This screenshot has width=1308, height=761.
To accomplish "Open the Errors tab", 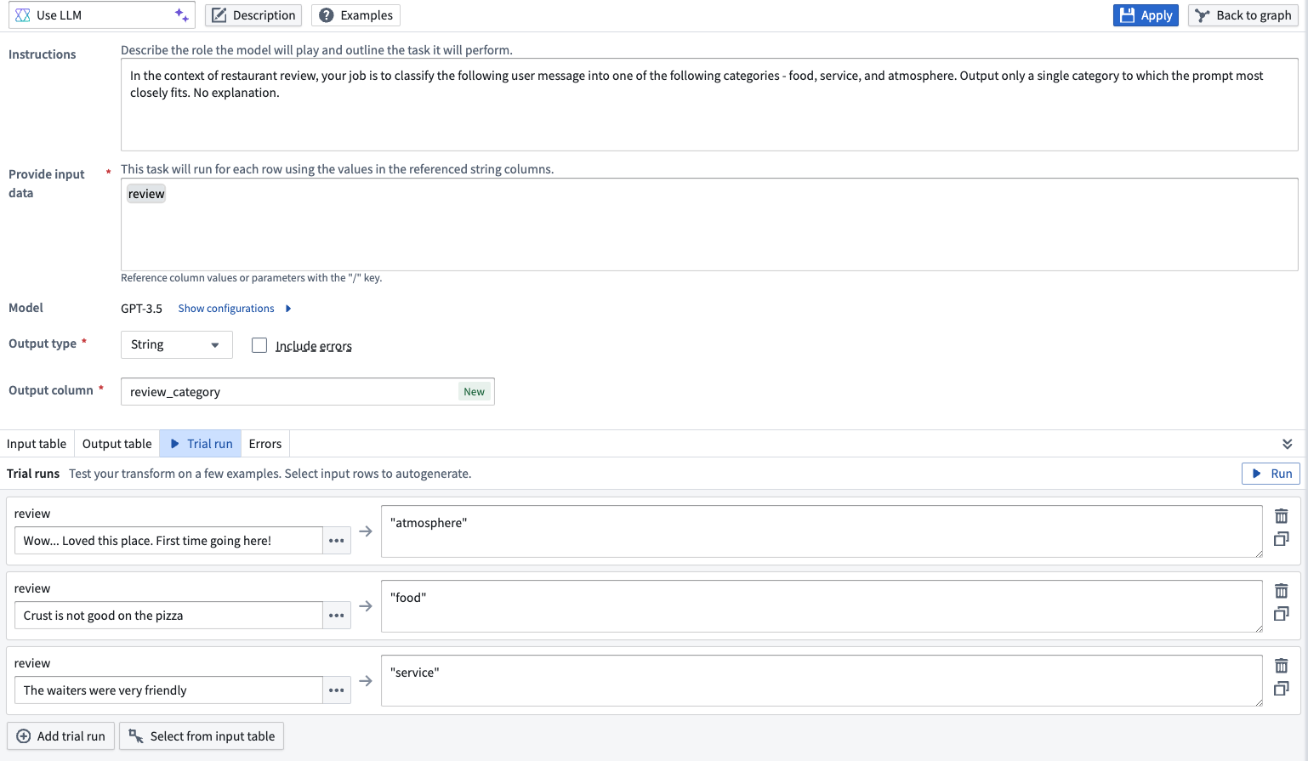I will click(x=265, y=444).
